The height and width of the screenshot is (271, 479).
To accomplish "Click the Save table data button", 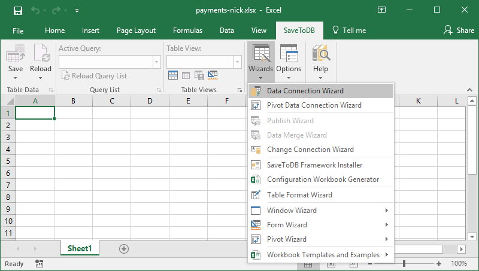I will coord(16,62).
